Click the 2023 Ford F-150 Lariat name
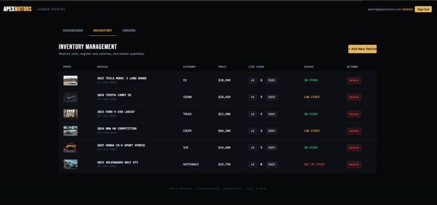The width and height of the screenshot is (437, 205). [115, 112]
